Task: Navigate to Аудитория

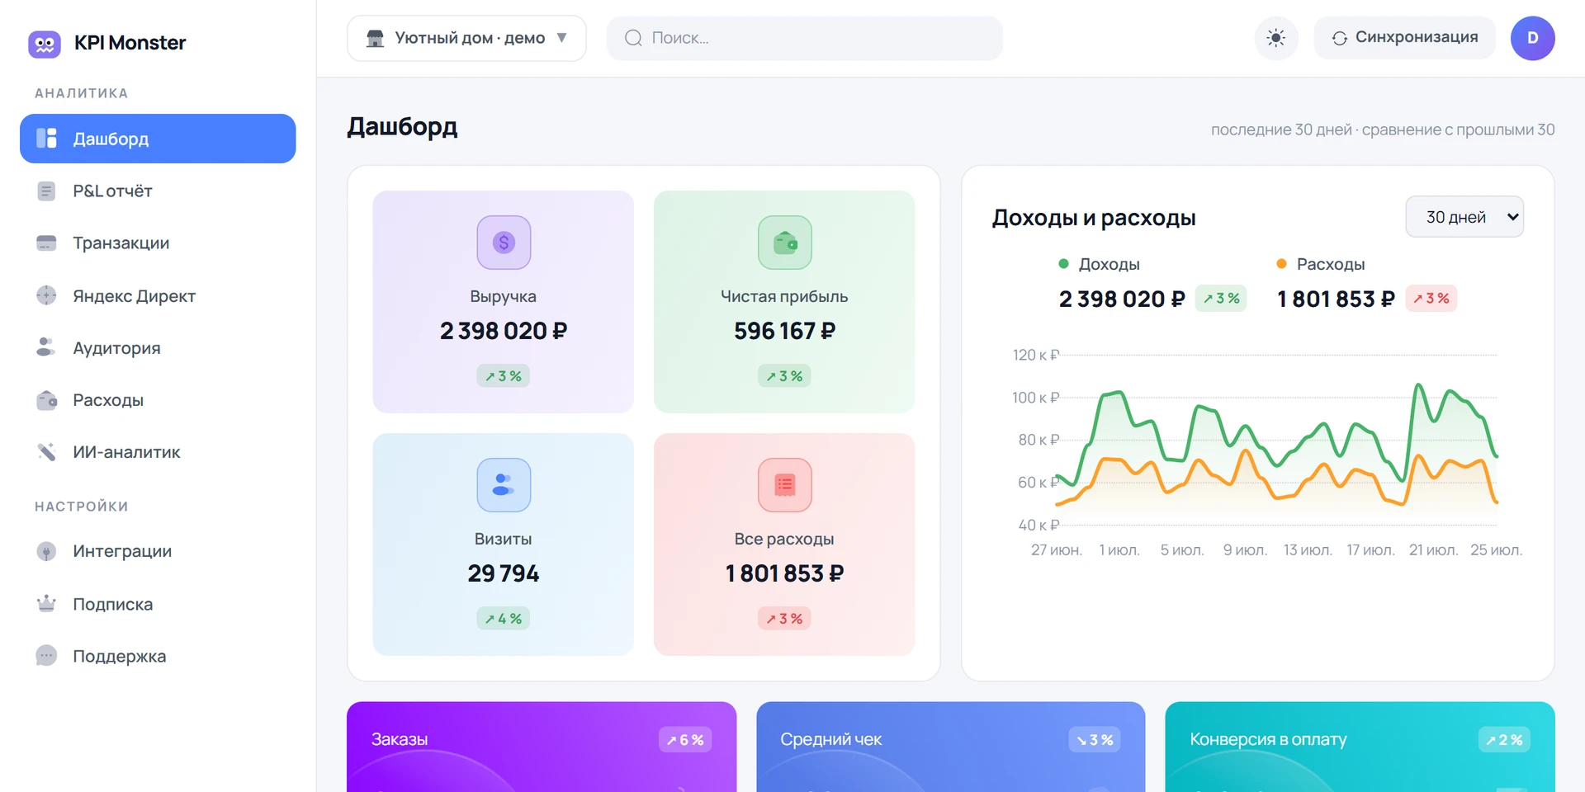Action: pyautogui.click(x=158, y=347)
